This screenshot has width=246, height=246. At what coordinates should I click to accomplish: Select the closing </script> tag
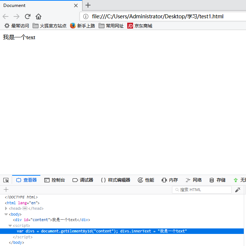pos(23,237)
